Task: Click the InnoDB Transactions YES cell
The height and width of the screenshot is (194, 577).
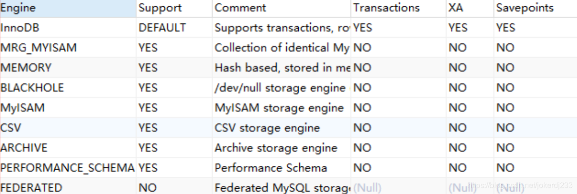Action: (398, 28)
